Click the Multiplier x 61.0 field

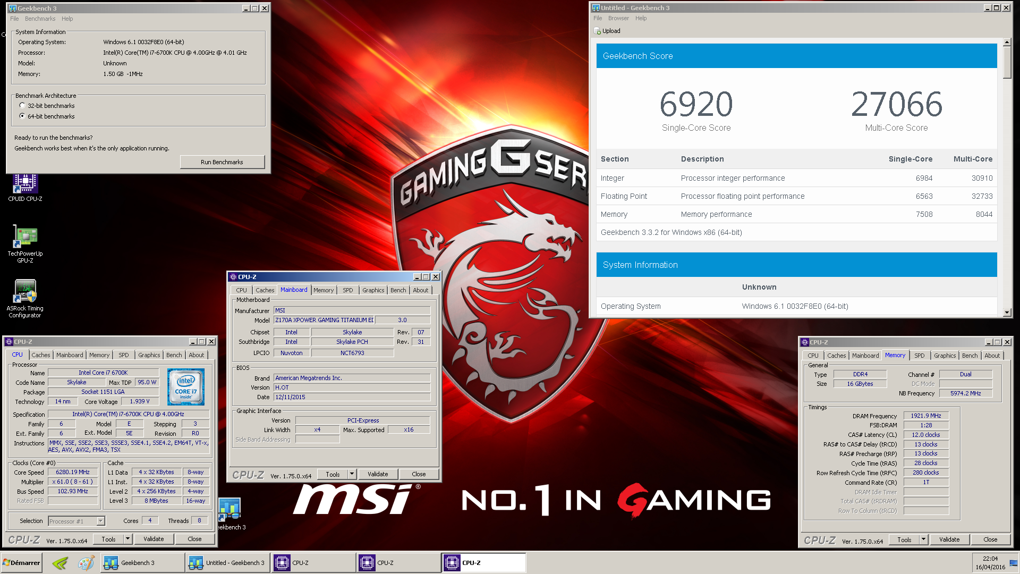pyautogui.click(x=73, y=482)
